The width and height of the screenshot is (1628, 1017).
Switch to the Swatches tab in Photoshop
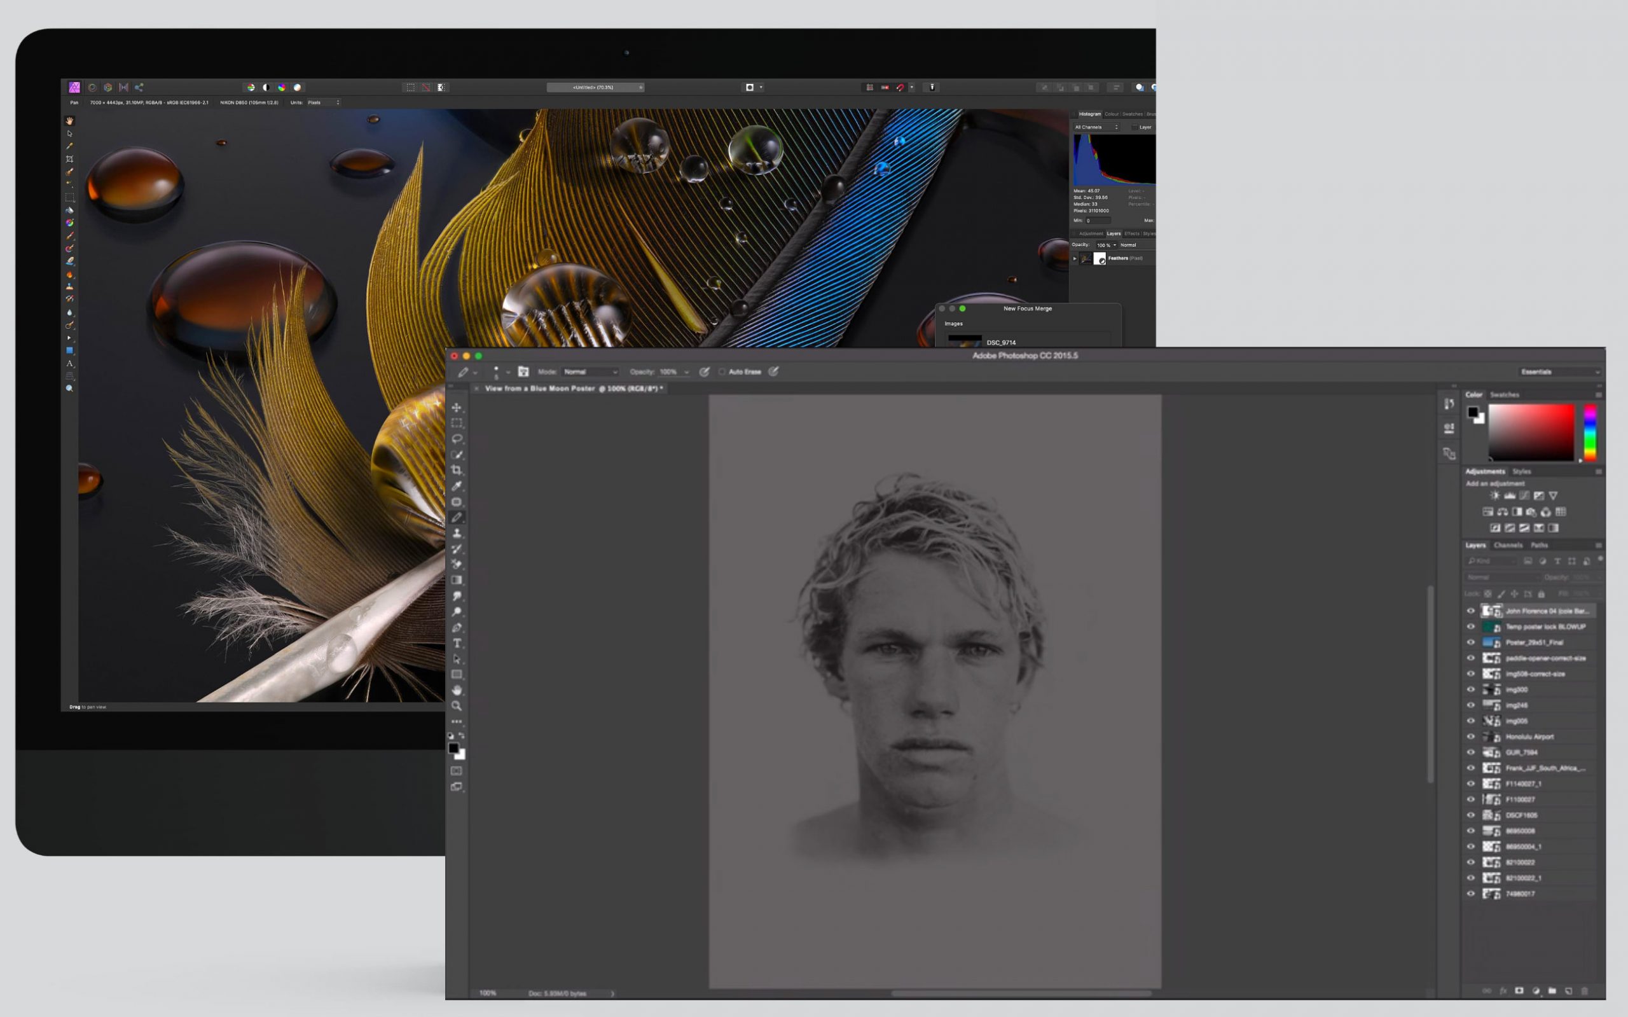pos(1504,395)
